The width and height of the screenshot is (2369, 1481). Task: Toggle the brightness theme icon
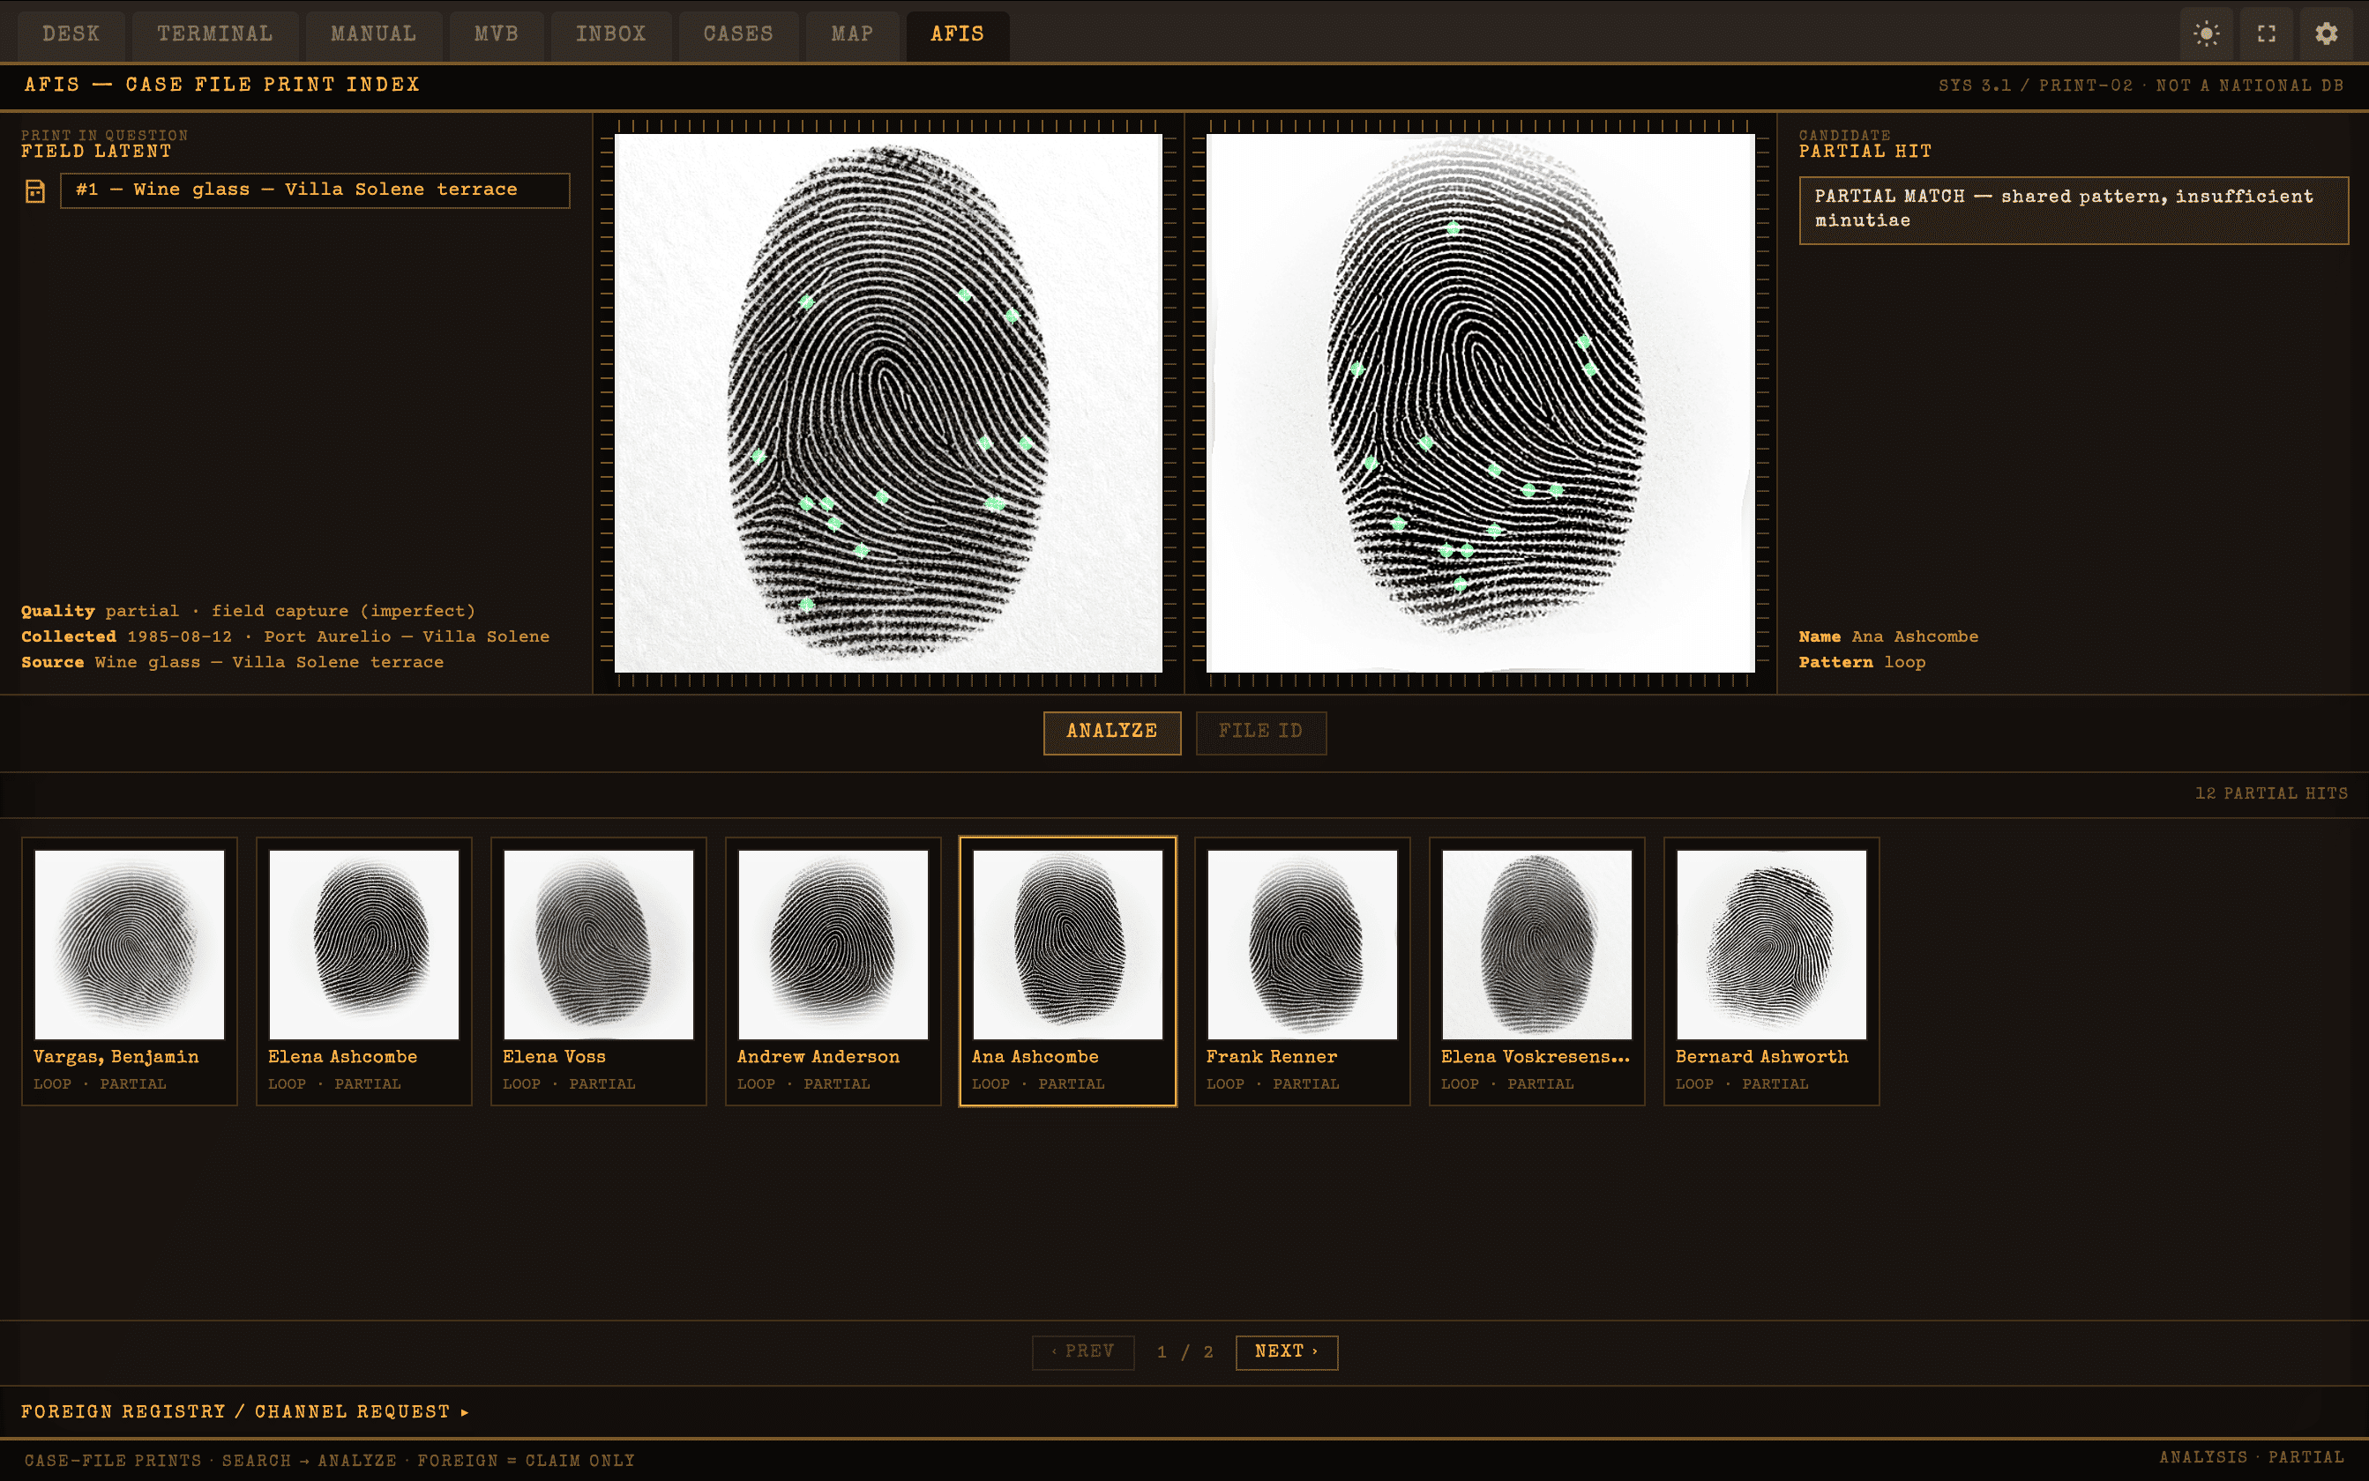[2207, 34]
